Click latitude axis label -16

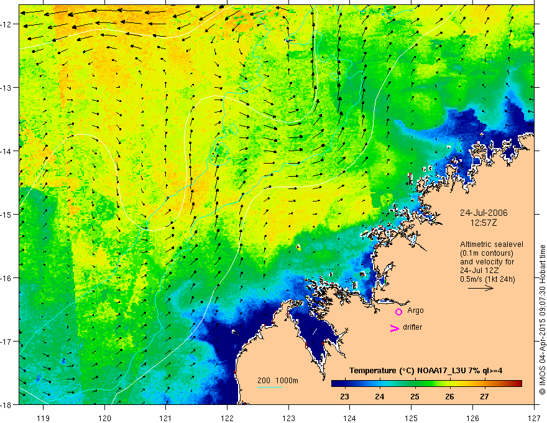click(7, 278)
